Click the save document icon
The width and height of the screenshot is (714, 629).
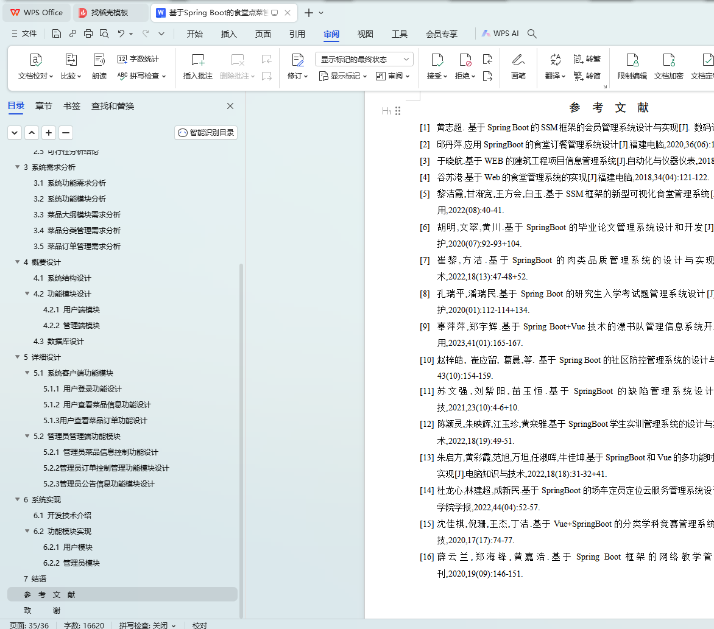pos(57,33)
